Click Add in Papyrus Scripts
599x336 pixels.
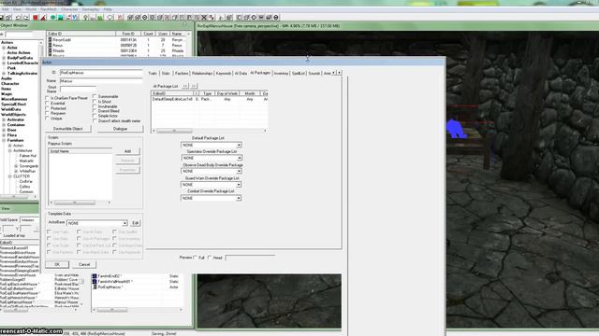127,151
